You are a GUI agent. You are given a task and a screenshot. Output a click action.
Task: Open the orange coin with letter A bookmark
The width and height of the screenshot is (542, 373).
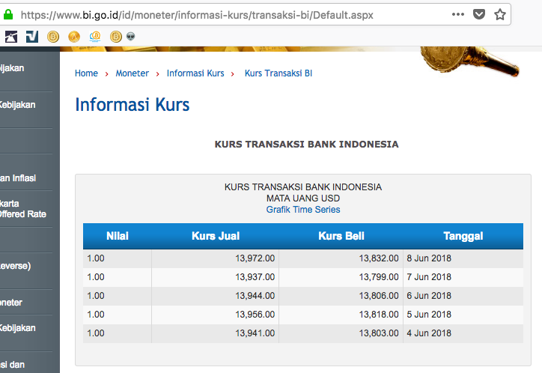click(x=74, y=36)
